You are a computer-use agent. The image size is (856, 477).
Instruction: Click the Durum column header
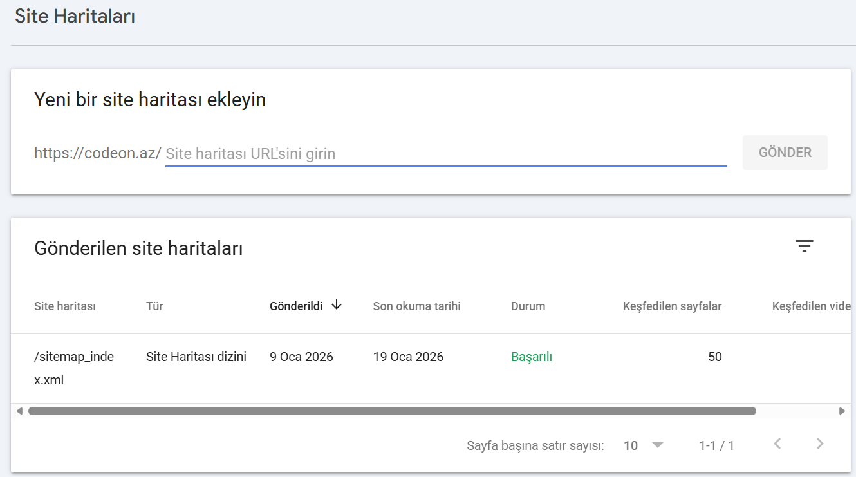[528, 306]
